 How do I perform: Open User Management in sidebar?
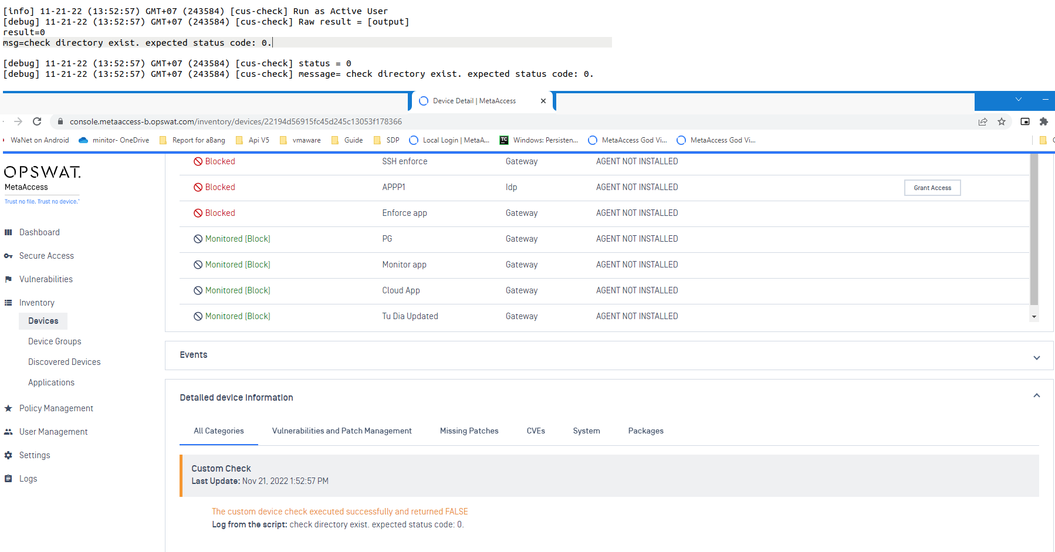point(53,432)
